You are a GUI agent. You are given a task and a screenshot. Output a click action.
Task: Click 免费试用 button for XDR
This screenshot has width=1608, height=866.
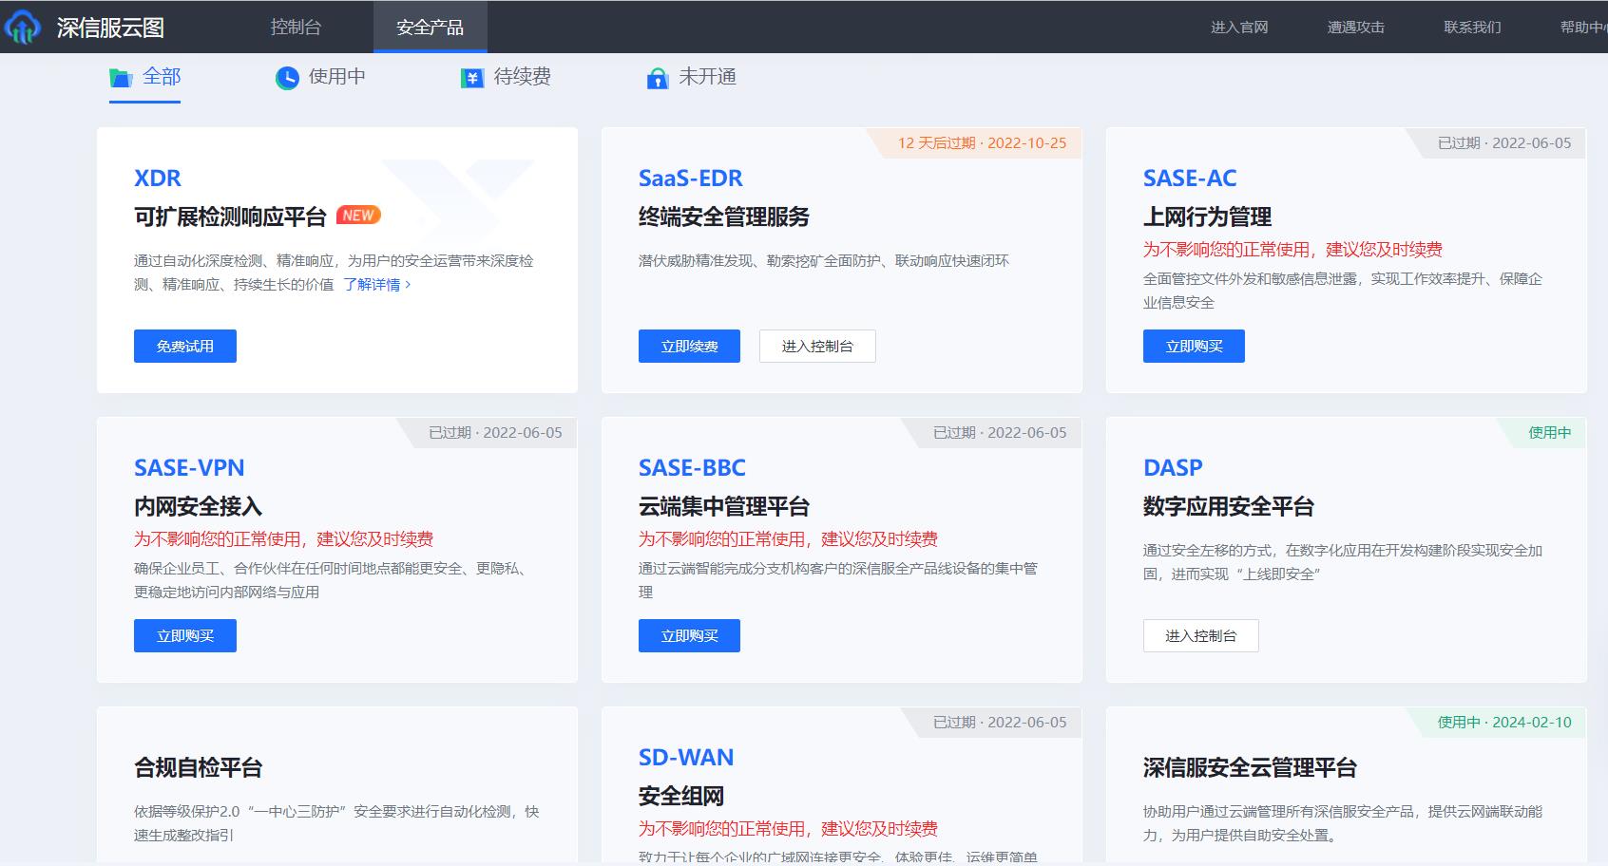coord(185,347)
